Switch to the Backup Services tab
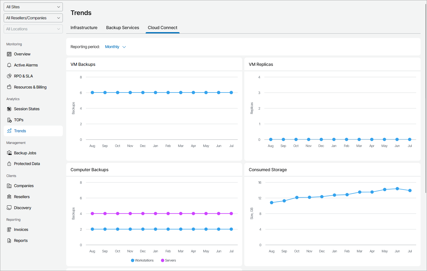427x271 pixels. (x=123, y=28)
